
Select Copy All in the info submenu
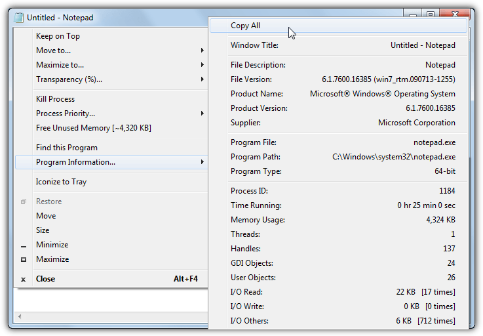tap(245, 26)
